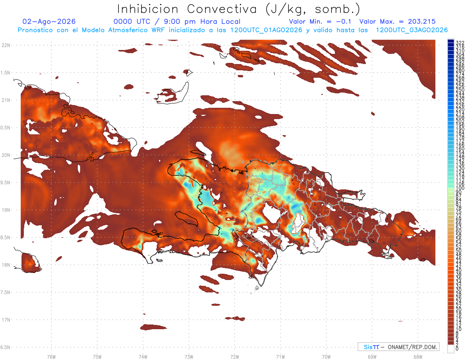Screen dimensions: 469x362
Task: Click the valid-until stamp '1200UTC_03AGO2026'
Action: [412, 30]
